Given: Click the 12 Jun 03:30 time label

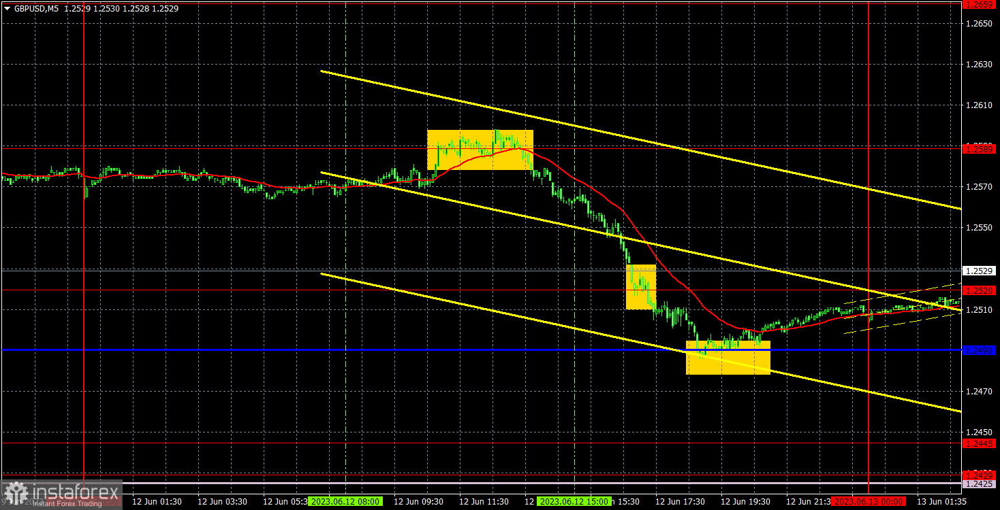Looking at the screenshot, I should [222, 501].
